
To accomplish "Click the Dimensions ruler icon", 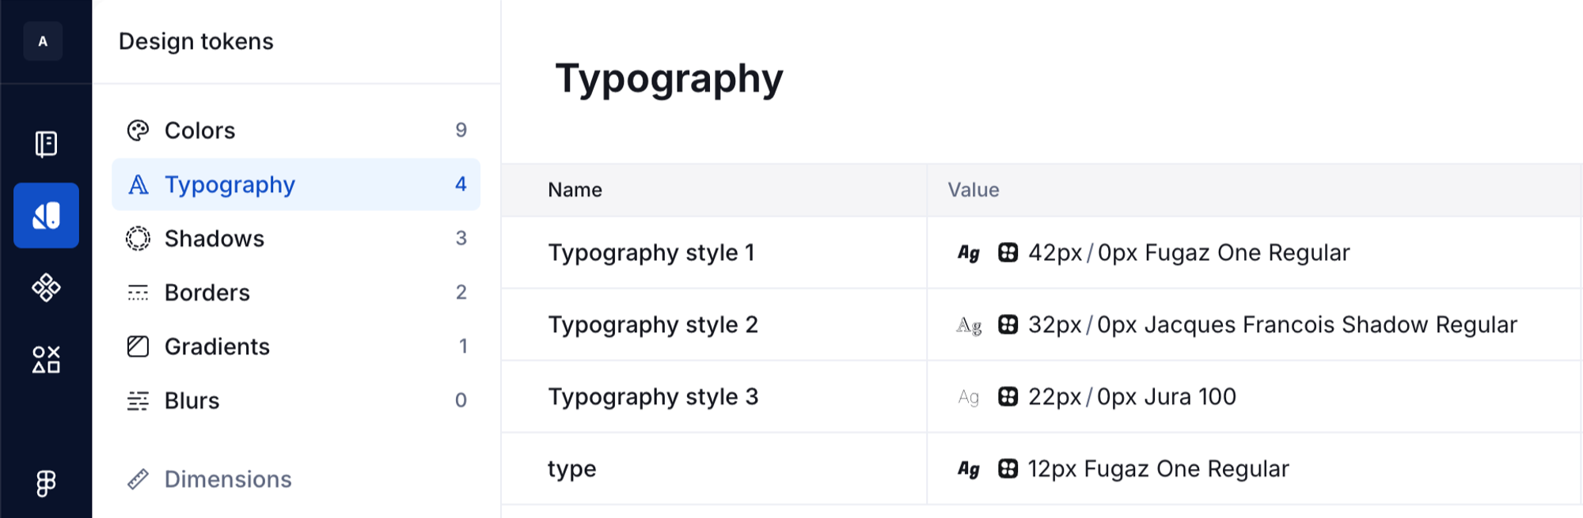I will pos(138,478).
